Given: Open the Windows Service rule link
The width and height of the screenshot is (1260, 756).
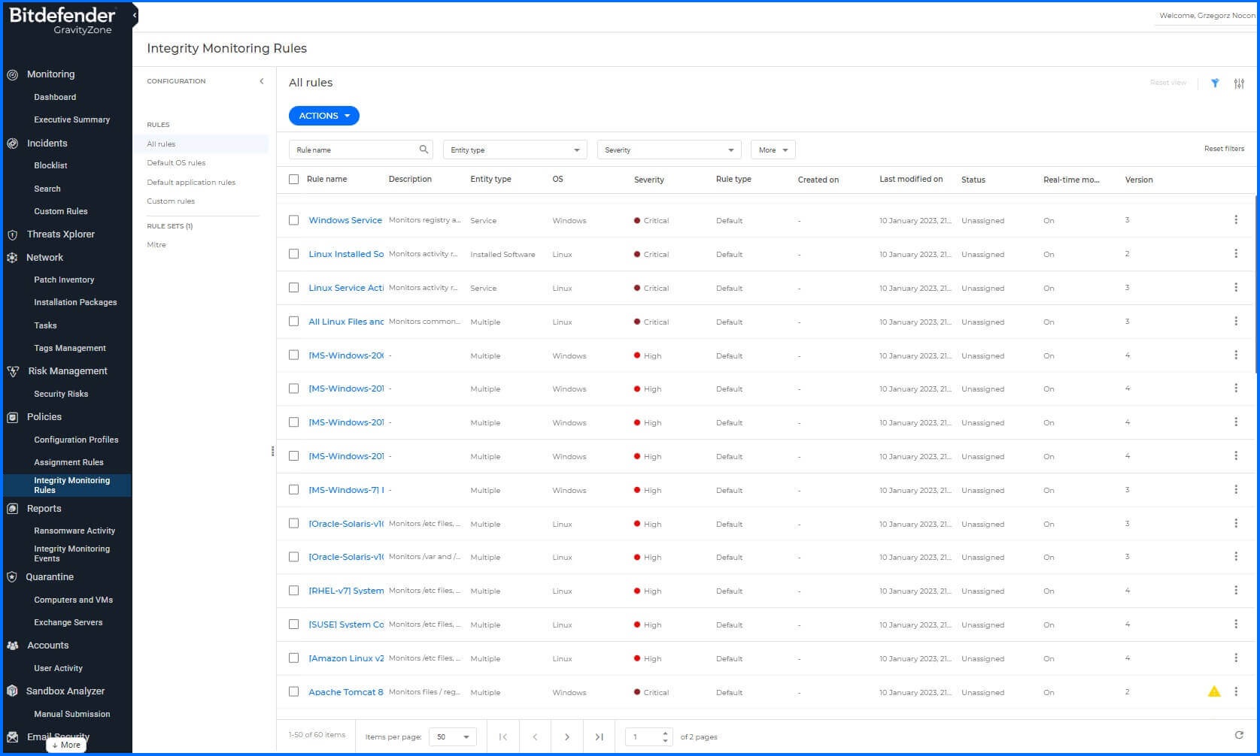Looking at the screenshot, I should click(x=345, y=220).
